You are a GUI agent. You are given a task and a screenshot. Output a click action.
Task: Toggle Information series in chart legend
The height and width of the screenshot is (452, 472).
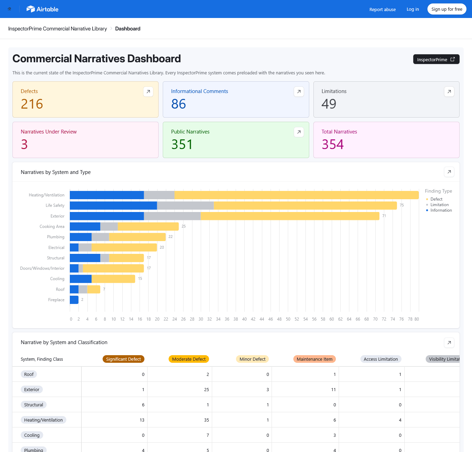pos(441,210)
